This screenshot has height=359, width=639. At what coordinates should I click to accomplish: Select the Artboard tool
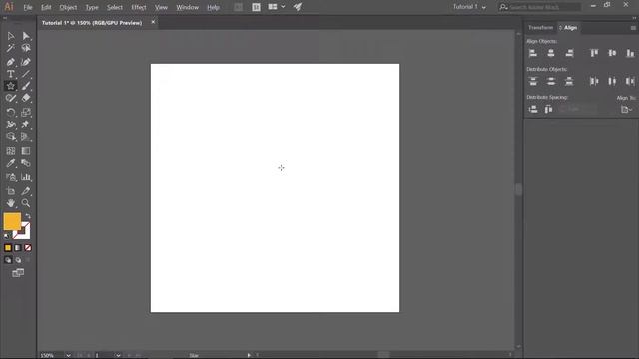[11, 191]
